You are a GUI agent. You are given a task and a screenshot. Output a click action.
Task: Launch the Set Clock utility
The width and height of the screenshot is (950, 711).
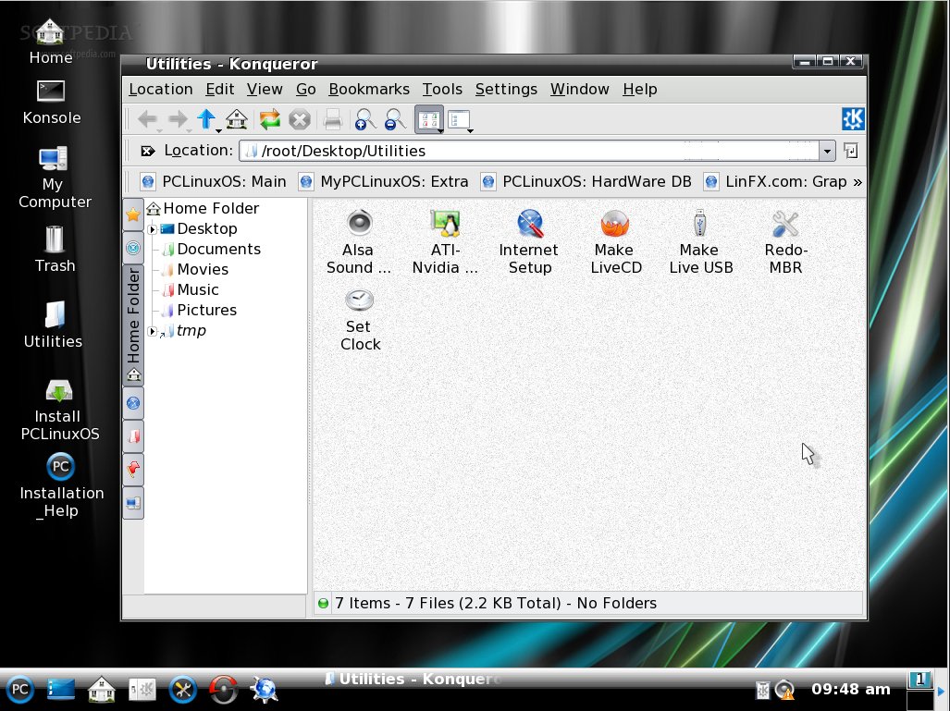pyautogui.click(x=360, y=318)
